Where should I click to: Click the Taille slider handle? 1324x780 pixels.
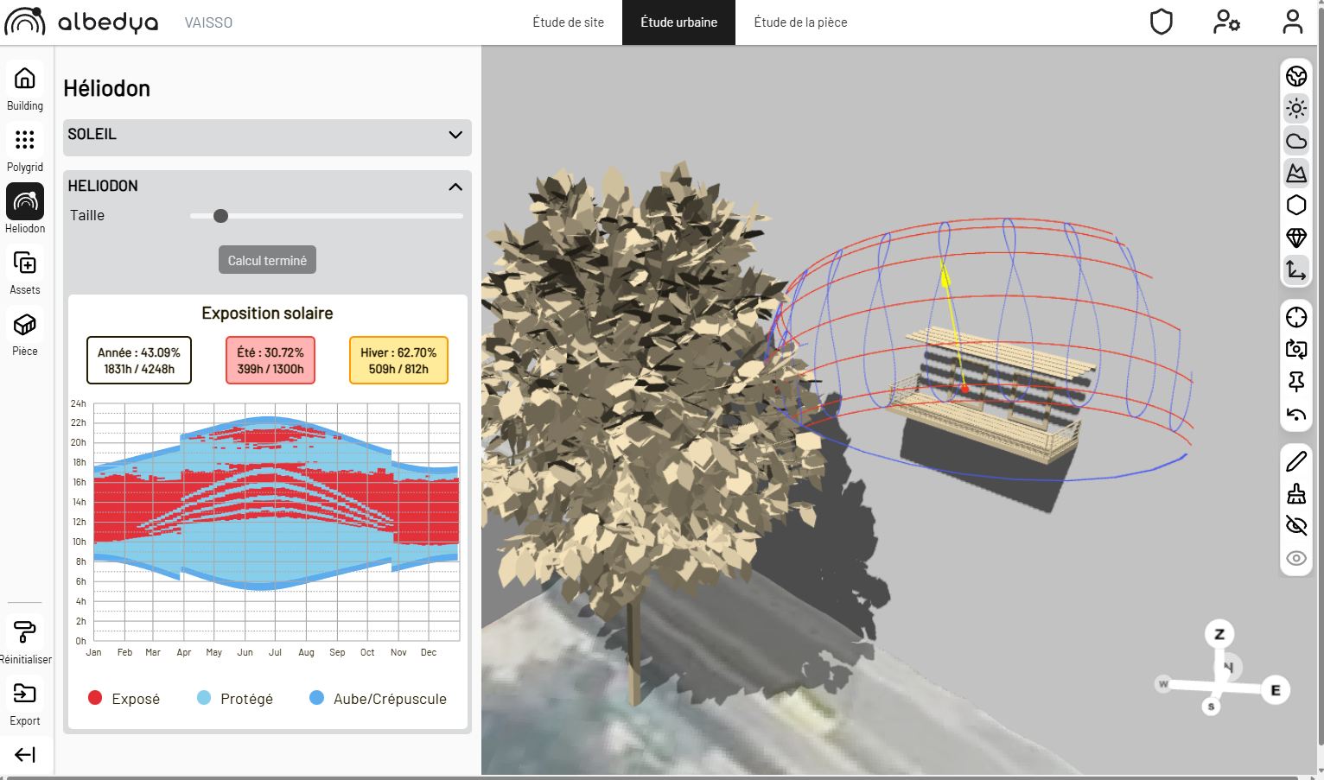(220, 216)
